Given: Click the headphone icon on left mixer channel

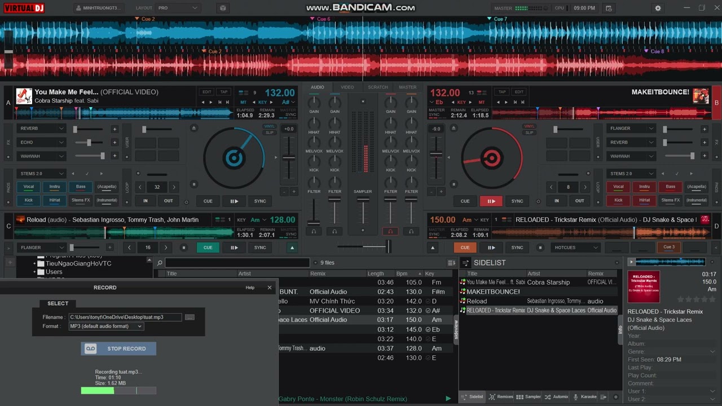Looking at the screenshot, I should tap(314, 231).
